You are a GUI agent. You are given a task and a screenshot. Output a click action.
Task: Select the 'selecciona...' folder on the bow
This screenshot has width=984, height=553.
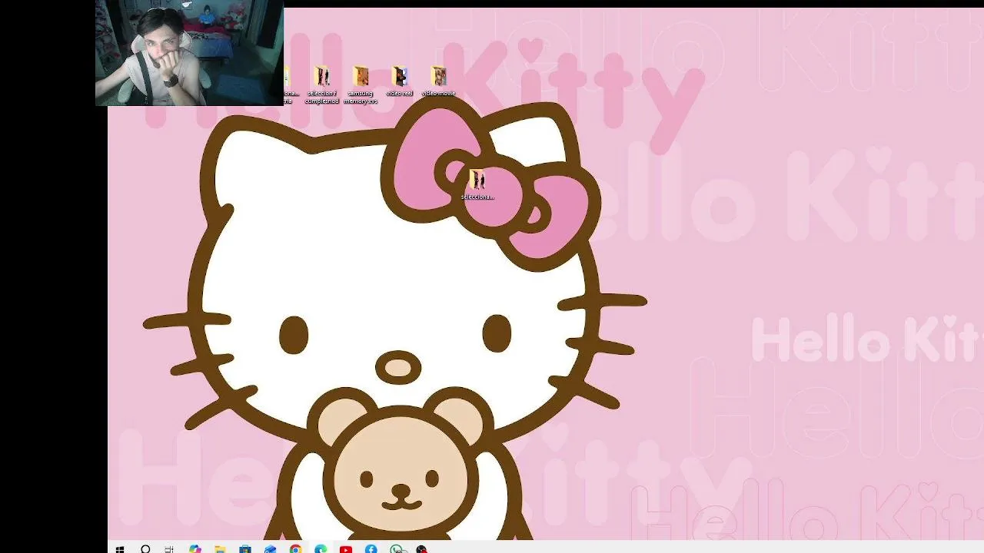pos(477,185)
